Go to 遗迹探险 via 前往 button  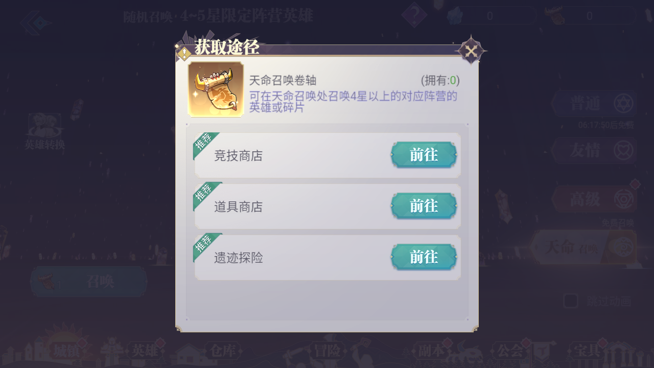point(424,257)
